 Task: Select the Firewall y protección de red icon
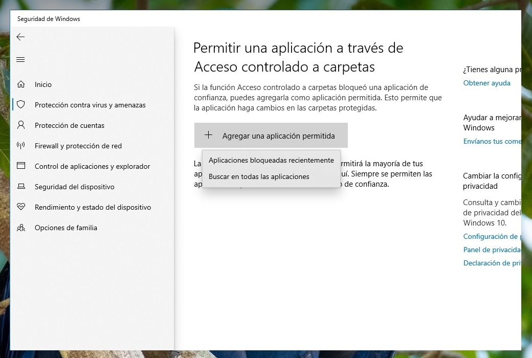pos(20,146)
